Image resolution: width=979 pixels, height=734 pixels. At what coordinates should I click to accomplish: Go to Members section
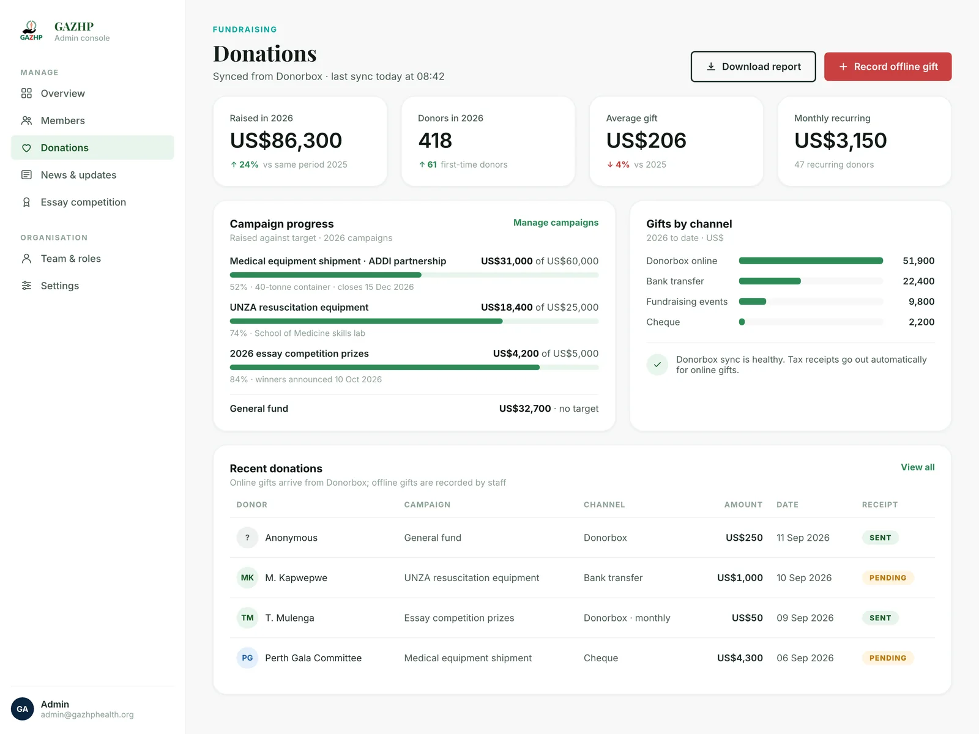pos(92,120)
